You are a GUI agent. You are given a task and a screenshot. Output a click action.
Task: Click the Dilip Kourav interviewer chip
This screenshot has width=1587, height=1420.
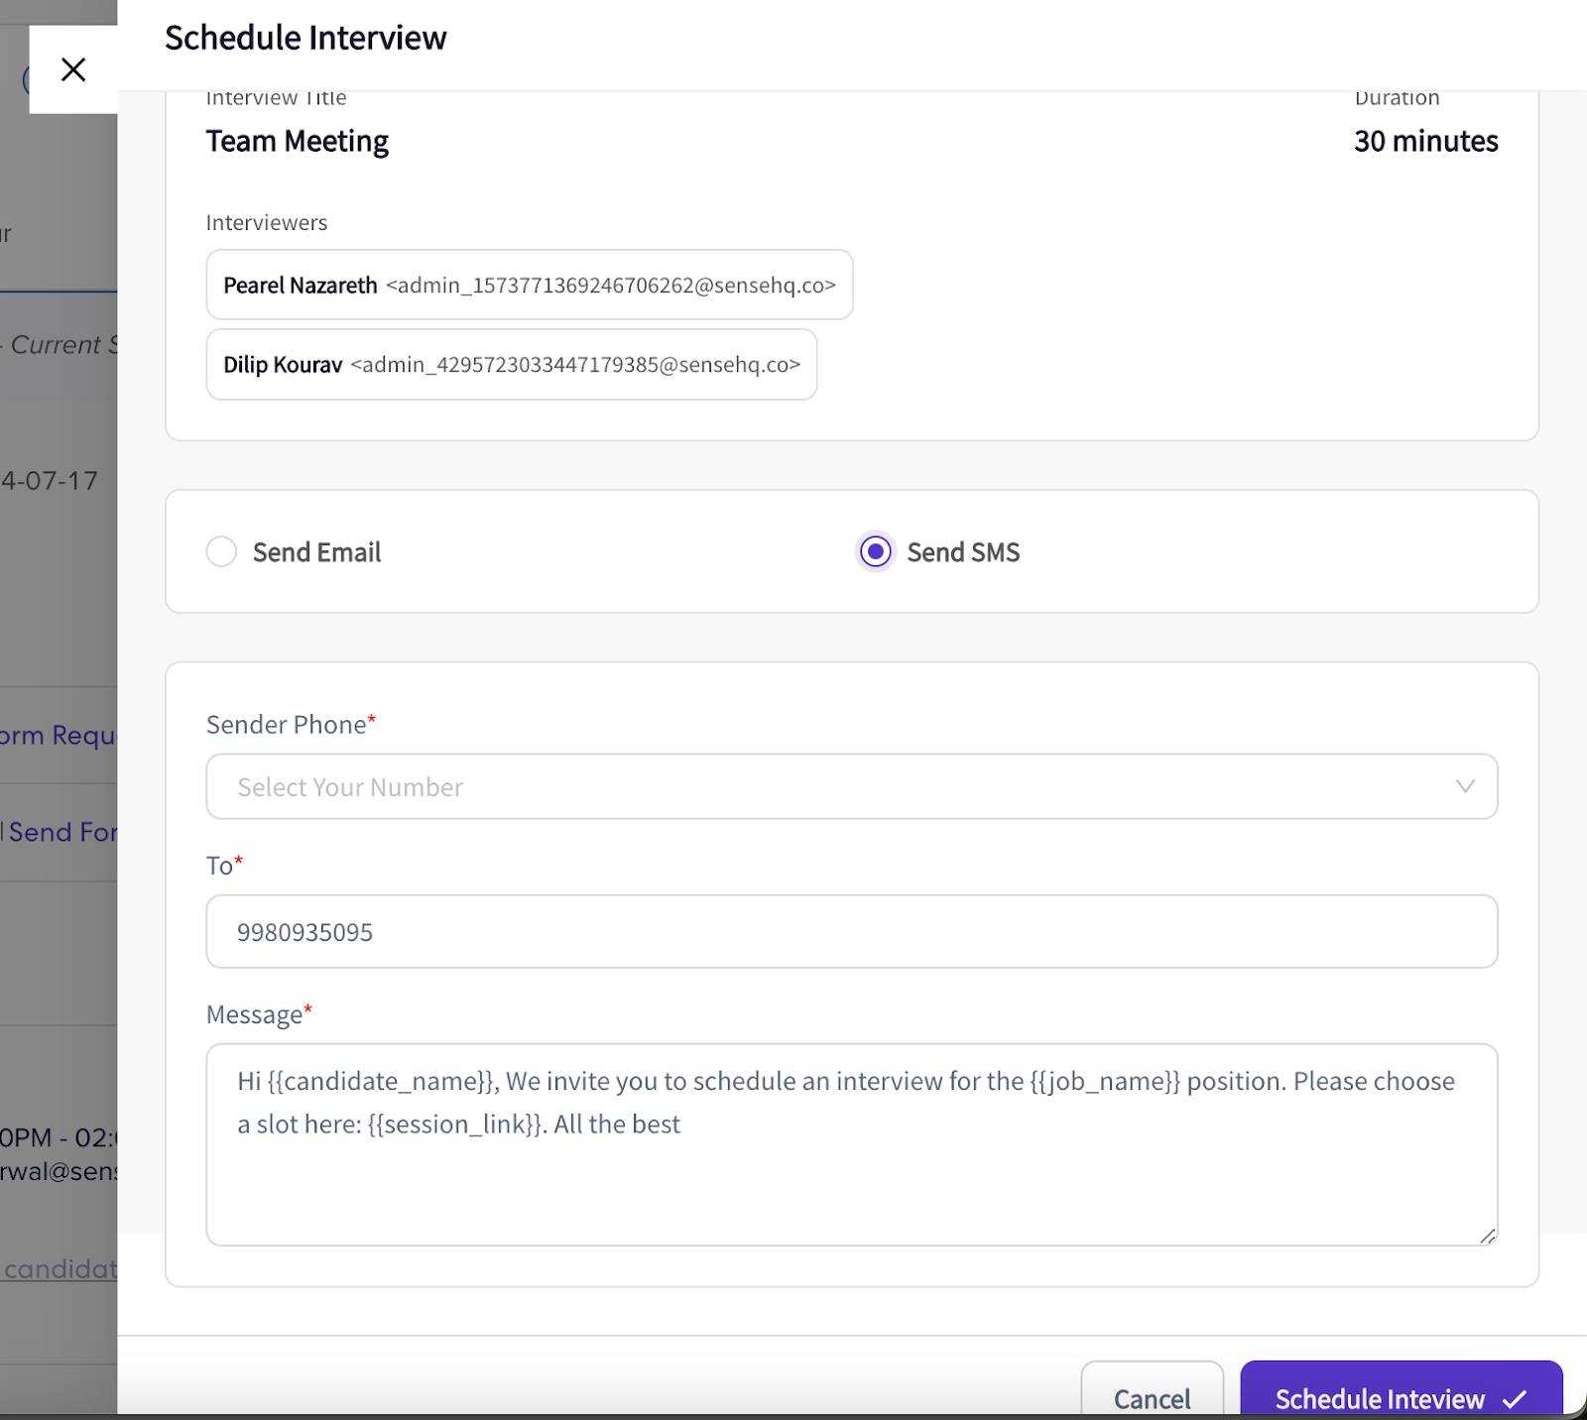click(511, 364)
